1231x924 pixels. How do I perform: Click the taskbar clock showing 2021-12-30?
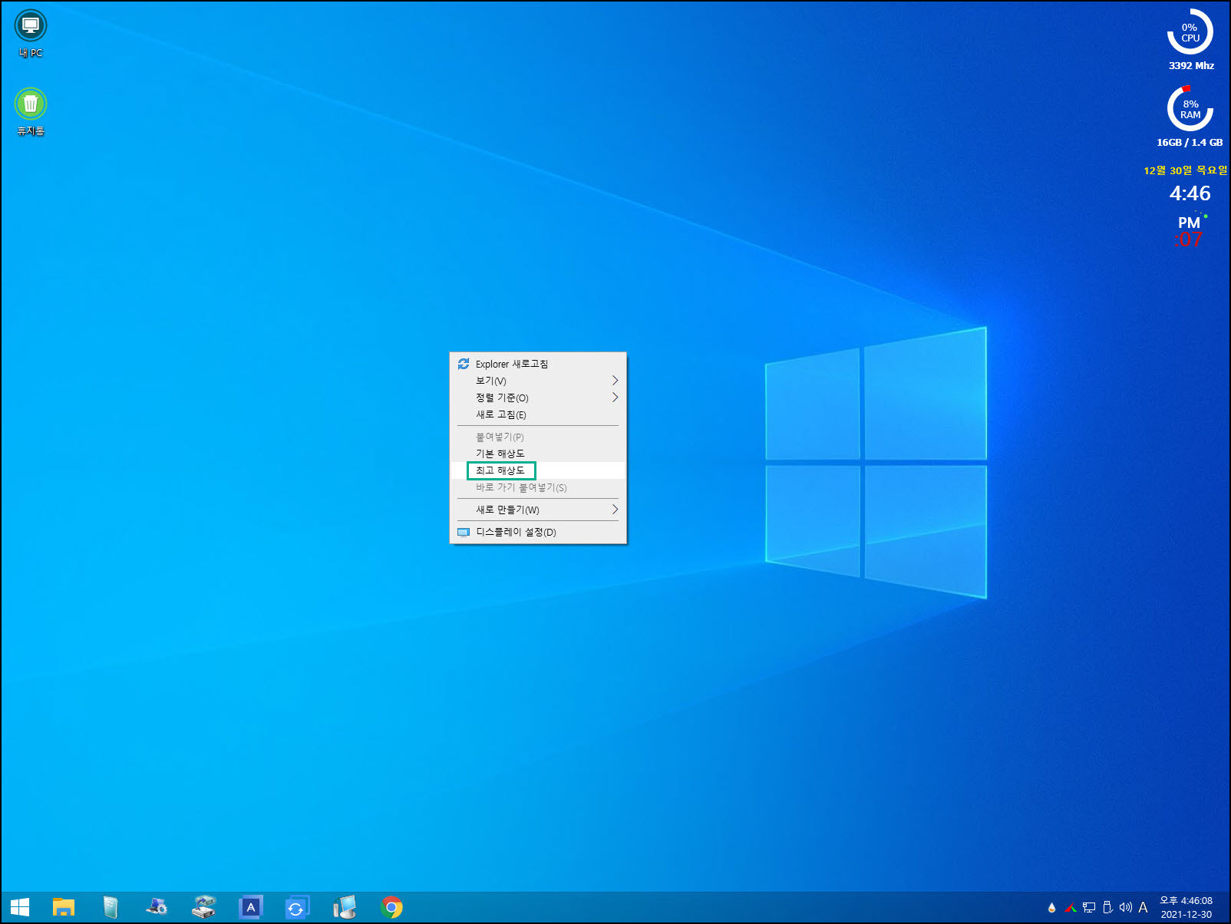pyautogui.click(x=1186, y=907)
